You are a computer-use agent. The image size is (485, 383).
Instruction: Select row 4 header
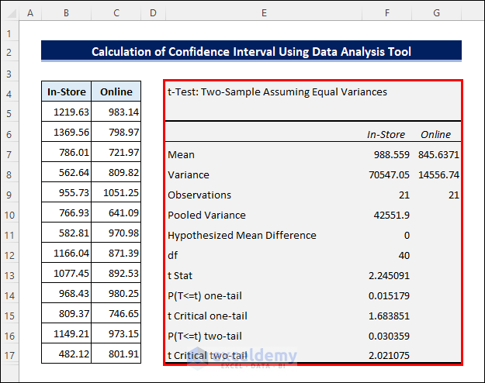coord(9,93)
